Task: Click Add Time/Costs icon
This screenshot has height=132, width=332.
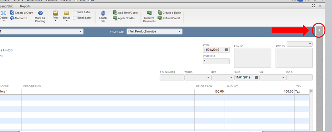Action: coord(115,13)
